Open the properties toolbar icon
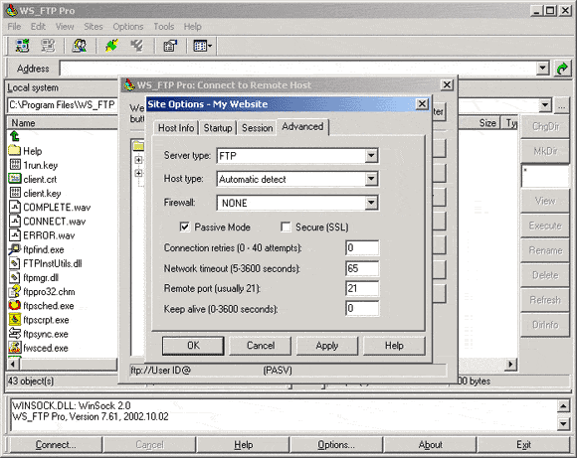The width and height of the screenshot is (577, 458). click(x=170, y=46)
